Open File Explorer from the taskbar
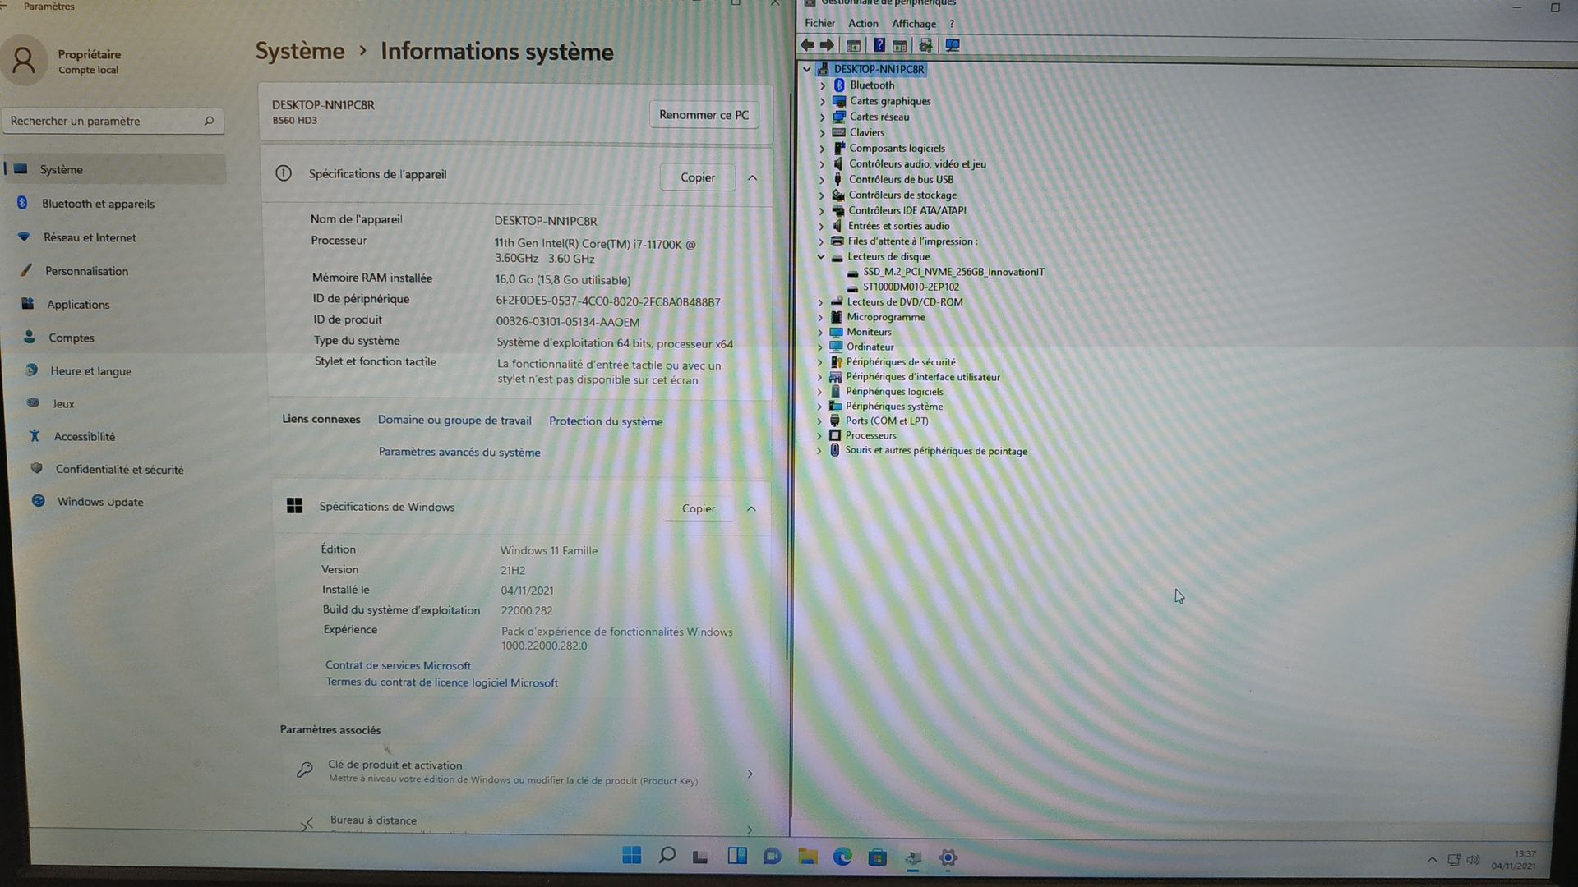The image size is (1578, 887). (807, 857)
